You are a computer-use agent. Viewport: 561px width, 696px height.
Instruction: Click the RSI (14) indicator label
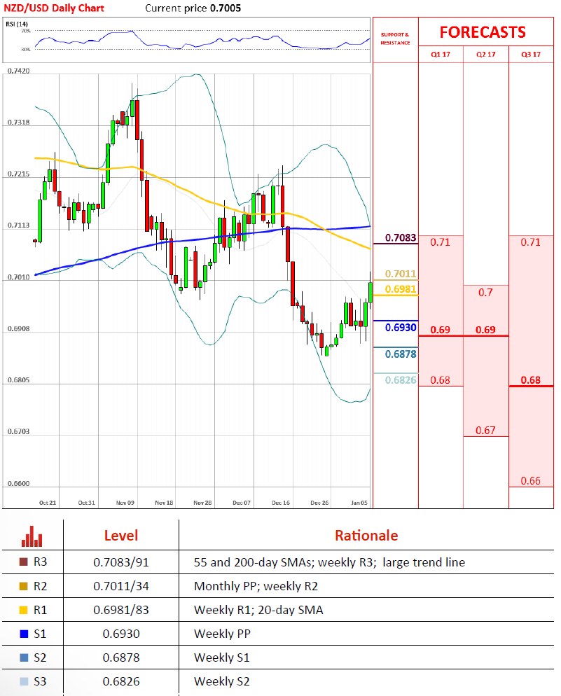point(16,24)
